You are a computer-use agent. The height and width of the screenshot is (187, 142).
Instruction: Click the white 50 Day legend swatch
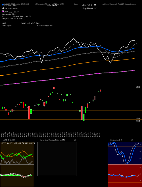point(3,8)
